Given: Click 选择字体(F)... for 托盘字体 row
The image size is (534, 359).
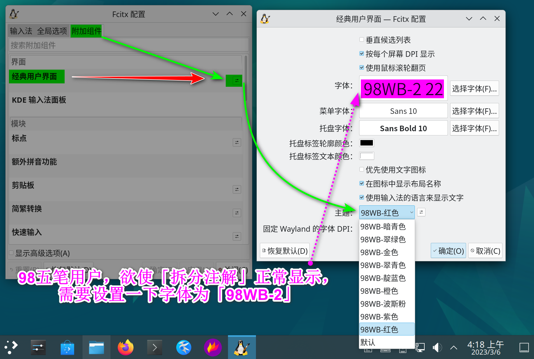Looking at the screenshot, I should click(474, 128).
